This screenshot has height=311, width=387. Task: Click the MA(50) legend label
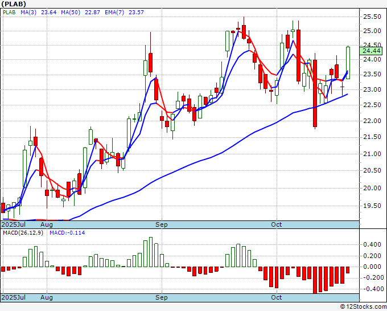point(71,13)
